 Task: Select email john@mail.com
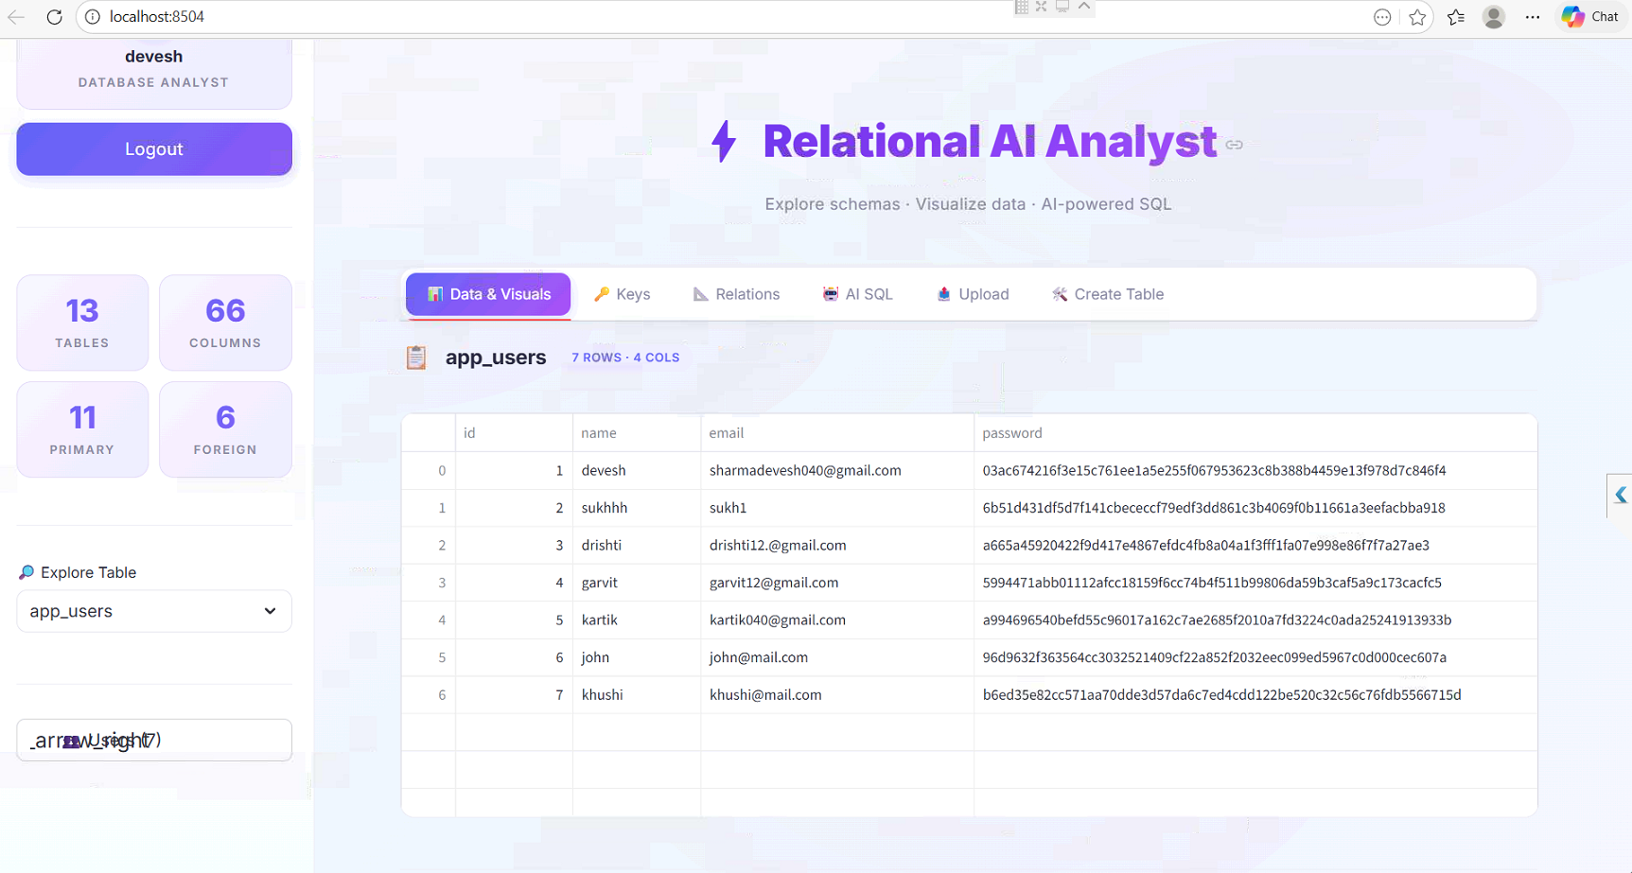pos(837,657)
